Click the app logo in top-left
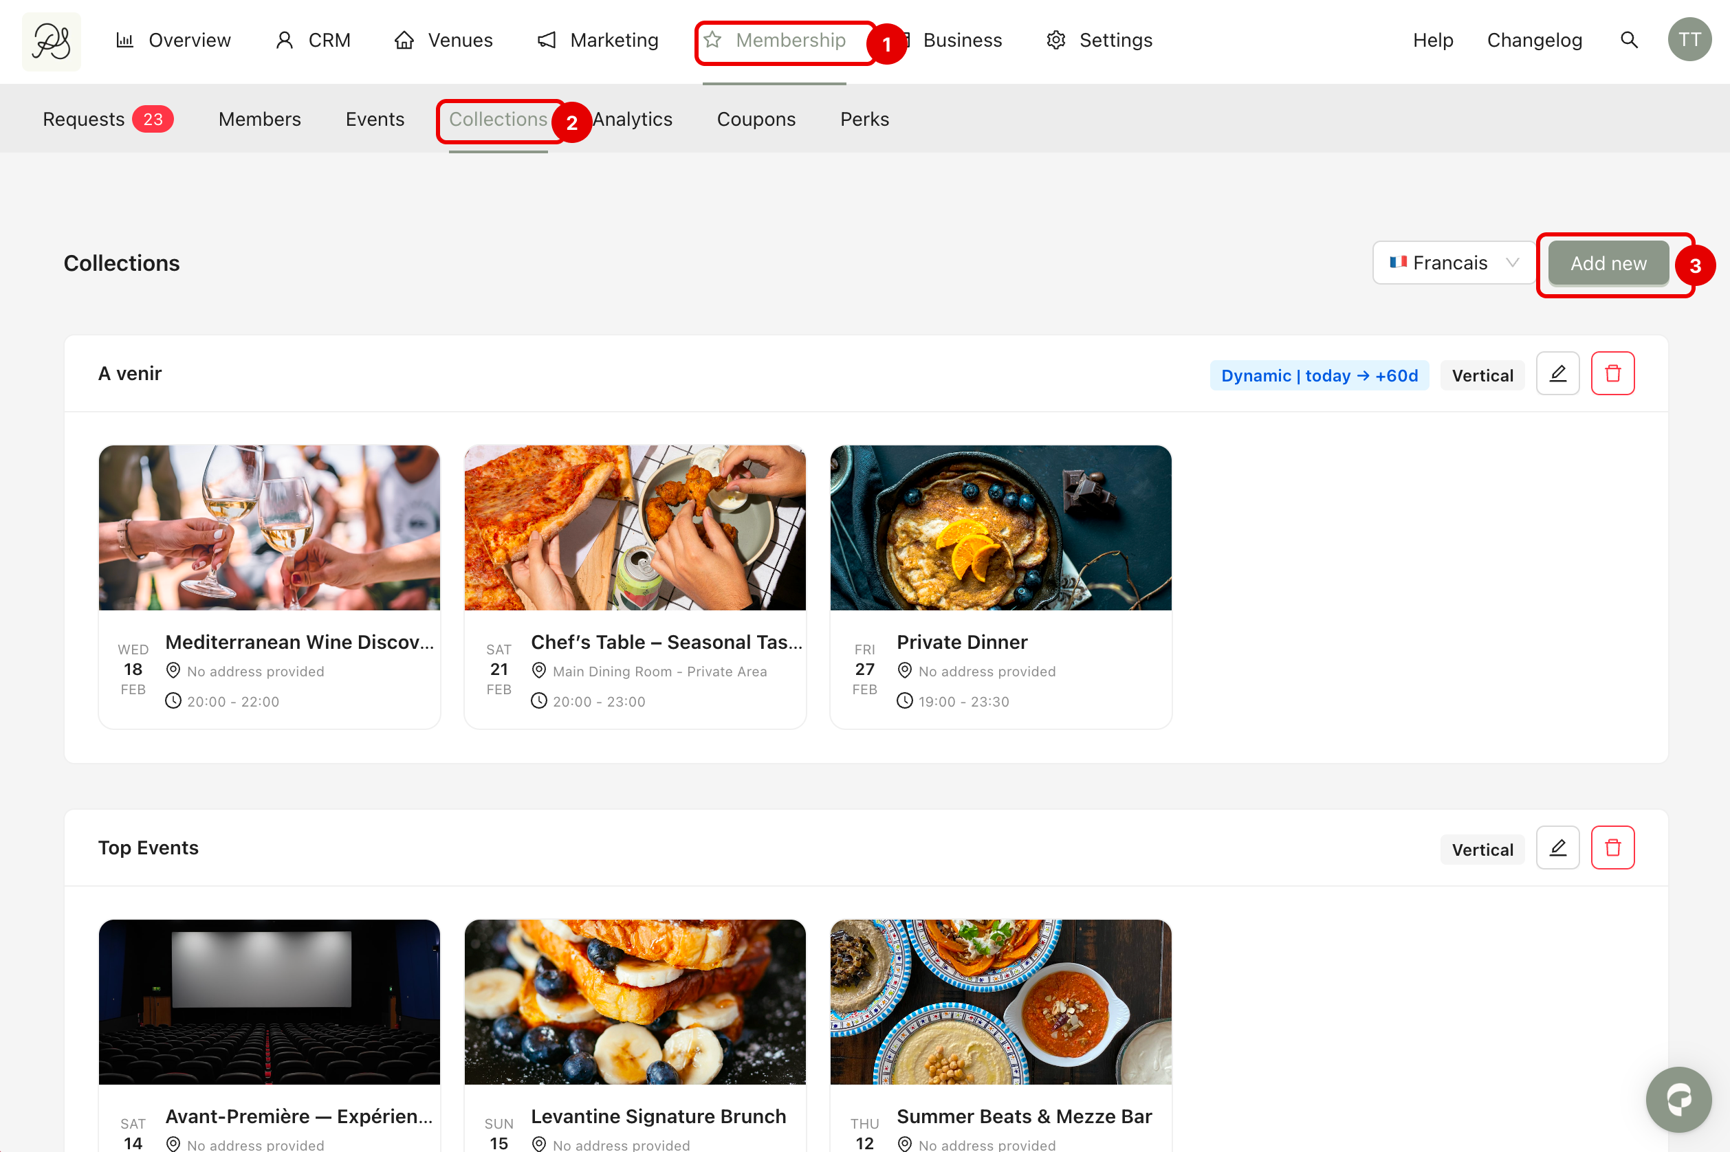The image size is (1730, 1152). coord(52,41)
